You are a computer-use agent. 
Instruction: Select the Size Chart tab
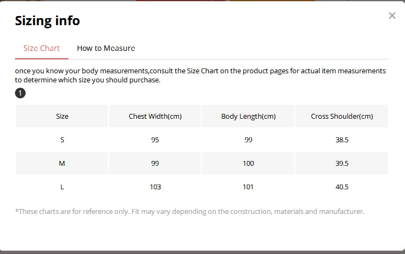[42, 48]
